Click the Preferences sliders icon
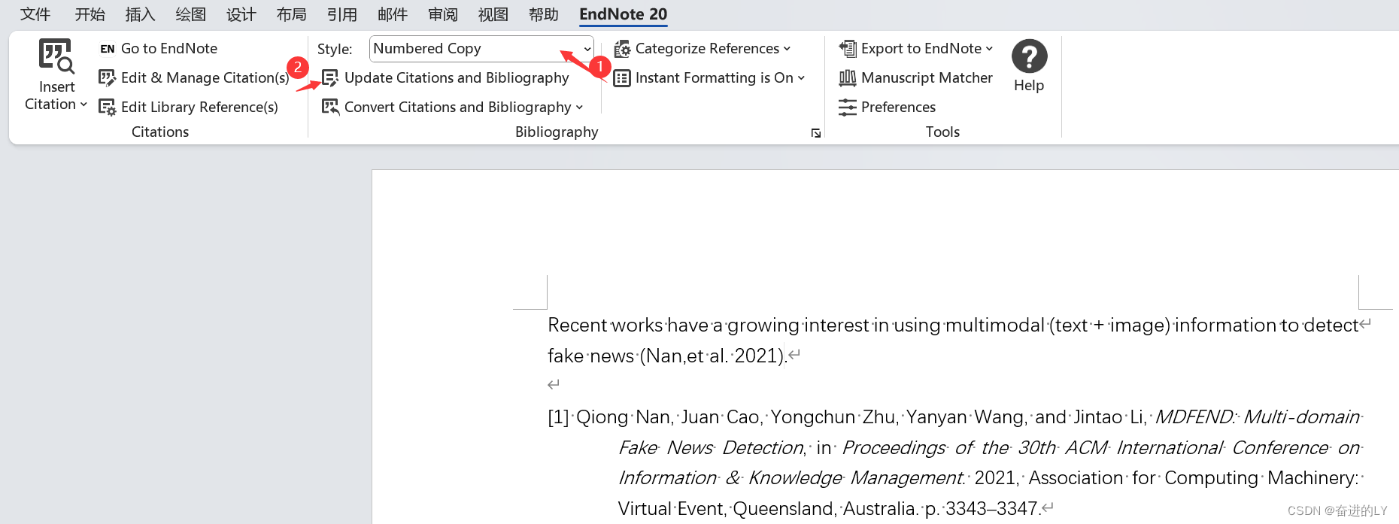Screen dimensions: 1399x524 (x=848, y=108)
